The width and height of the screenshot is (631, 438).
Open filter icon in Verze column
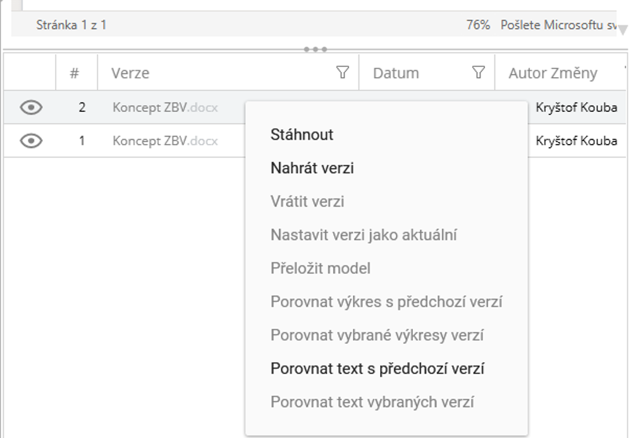(x=342, y=73)
